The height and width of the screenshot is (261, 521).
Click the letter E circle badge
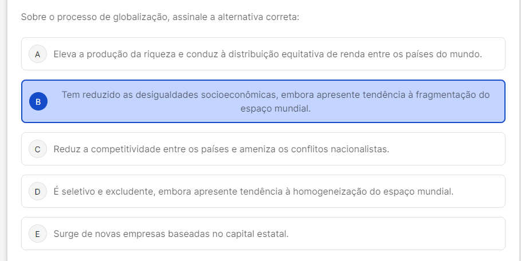tap(37, 234)
